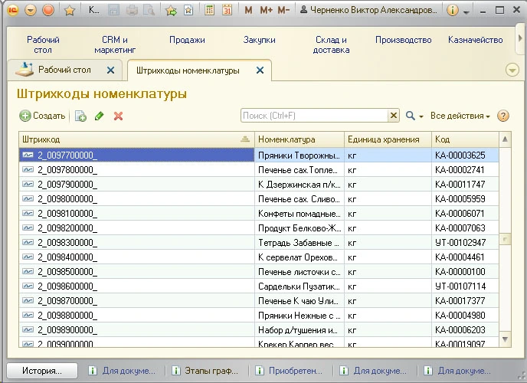Click the favorites star icon
The height and width of the screenshot is (383, 527).
pos(70,11)
